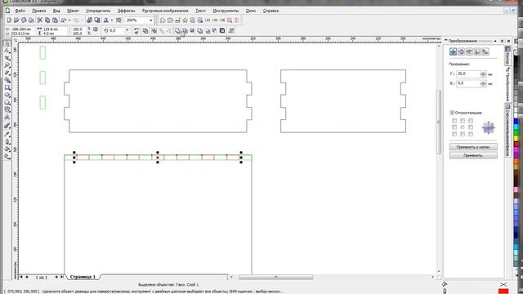
Task: Select the Basic Shapes tool
Action: 7,109
